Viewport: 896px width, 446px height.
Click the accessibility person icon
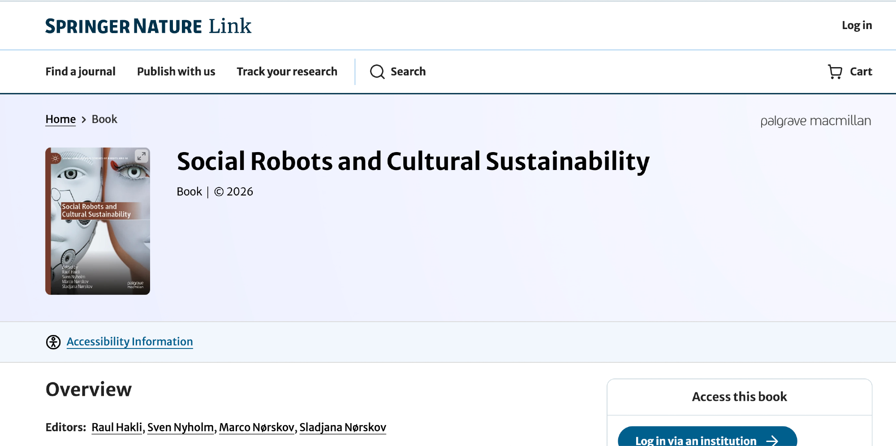click(x=53, y=342)
